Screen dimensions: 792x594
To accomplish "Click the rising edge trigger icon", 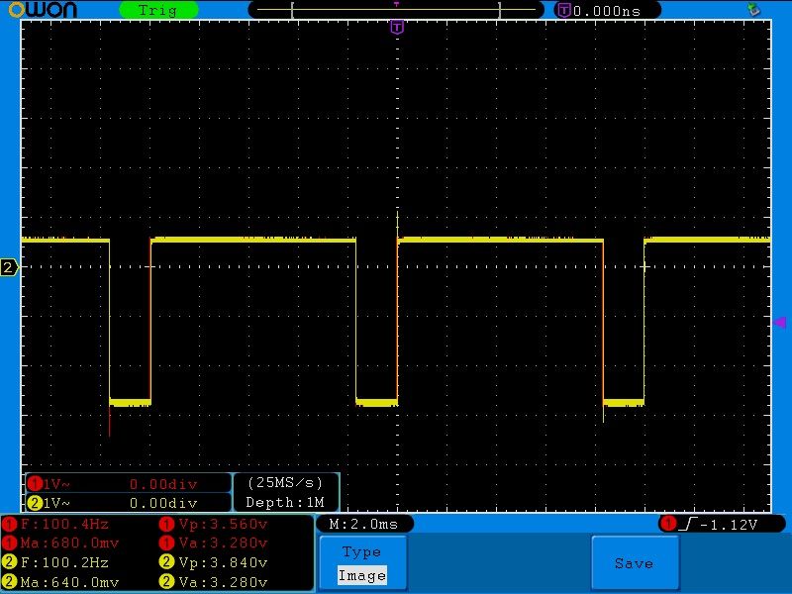I will (688, 524).
